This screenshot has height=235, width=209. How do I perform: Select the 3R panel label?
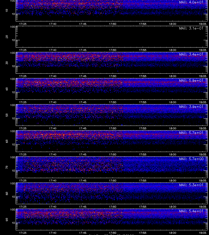pyautogui.click(x=7, y=63)
